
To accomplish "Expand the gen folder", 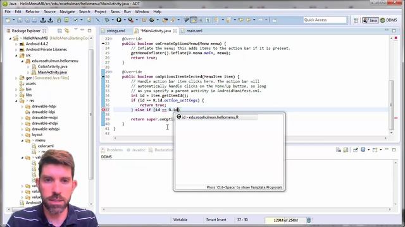I will 16,78.
